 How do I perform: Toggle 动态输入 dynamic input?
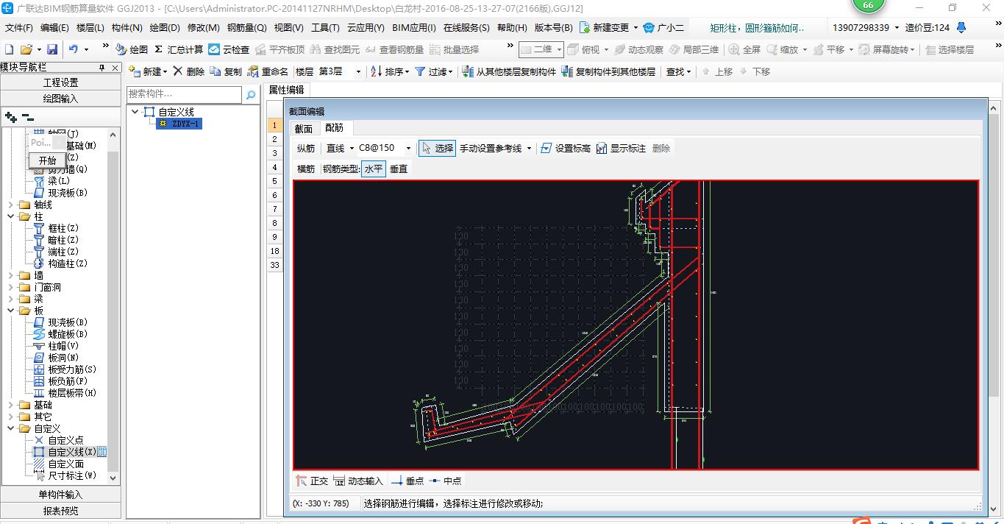point(358,481)
